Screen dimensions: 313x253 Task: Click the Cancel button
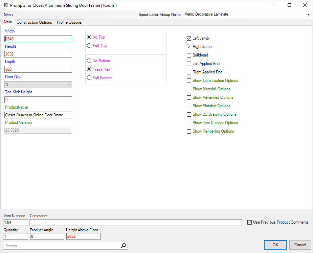point(300,245)
